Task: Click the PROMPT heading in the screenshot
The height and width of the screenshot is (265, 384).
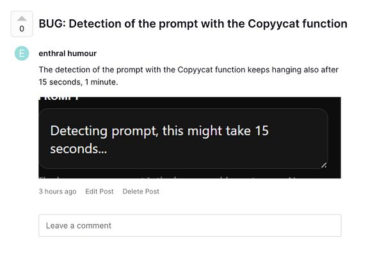Action: [x=59, y=98]
